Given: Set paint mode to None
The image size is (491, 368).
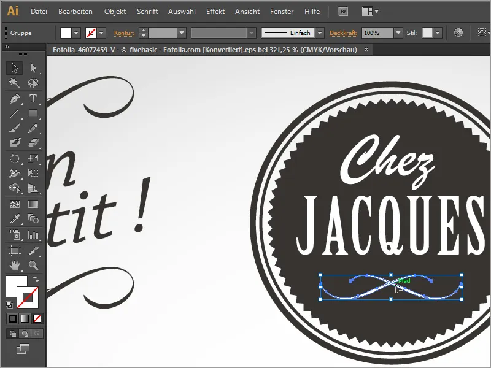Looking at the screenshot, I should tap(37, 319).
